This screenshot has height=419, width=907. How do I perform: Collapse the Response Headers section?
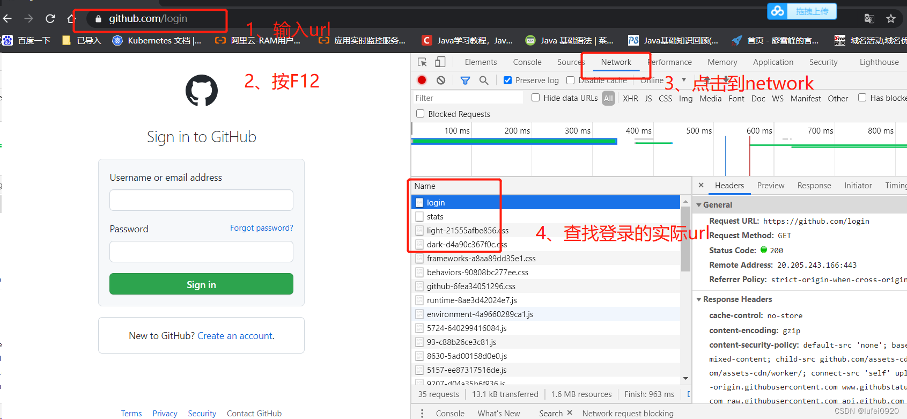[x=699, y=299]
